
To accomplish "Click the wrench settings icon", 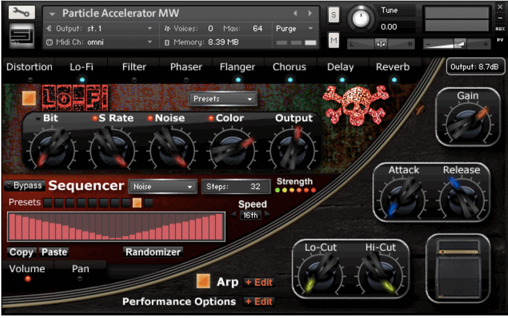I will (22, 13).
